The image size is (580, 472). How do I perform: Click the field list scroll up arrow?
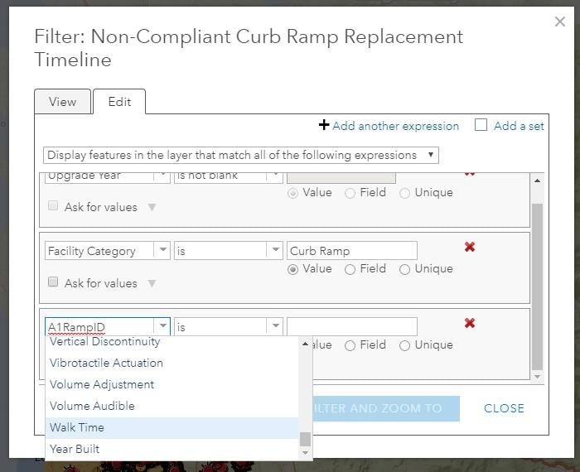pyautogui.click(x=305, y=344)
